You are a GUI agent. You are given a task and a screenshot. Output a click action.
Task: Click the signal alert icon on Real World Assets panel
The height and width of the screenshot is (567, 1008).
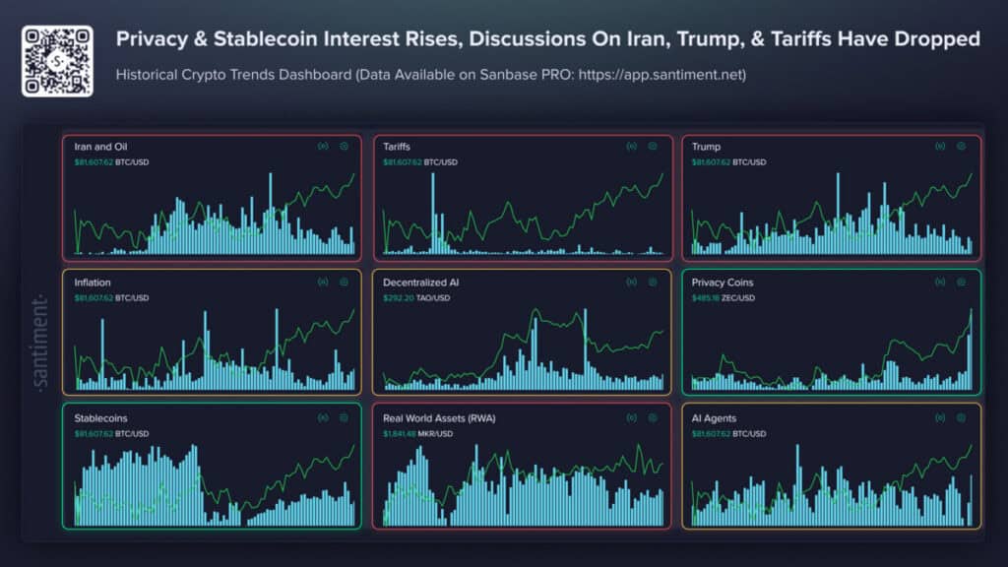click(x=631, y=417)
